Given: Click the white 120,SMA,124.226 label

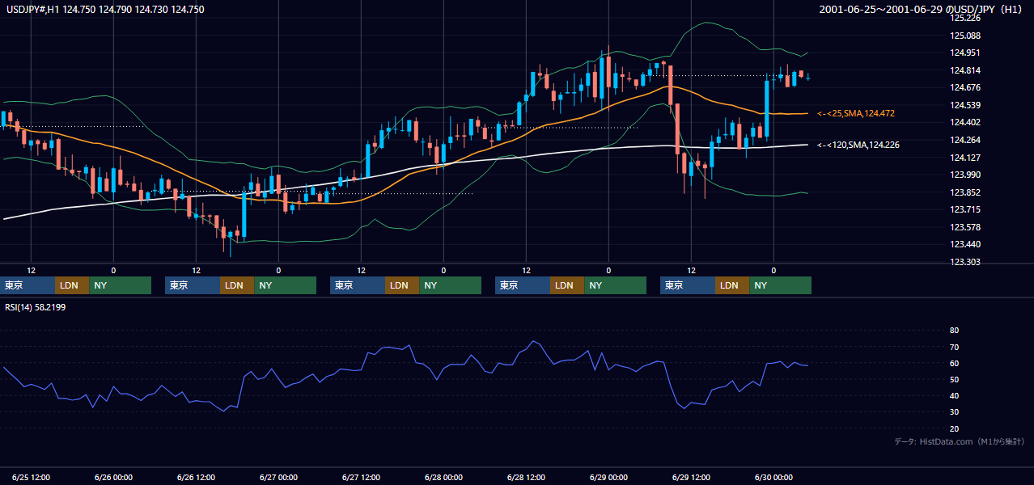Looking at the screenshot, I should click(x=858, y=145).
